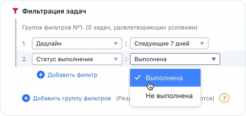Image resolution: width=246 pixels, height=116 pixels.
Task: Click the Добавить группу фильтров link
Action: pos(72,98)
